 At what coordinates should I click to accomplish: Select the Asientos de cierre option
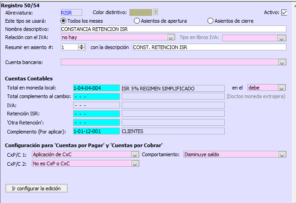(210, 21)
